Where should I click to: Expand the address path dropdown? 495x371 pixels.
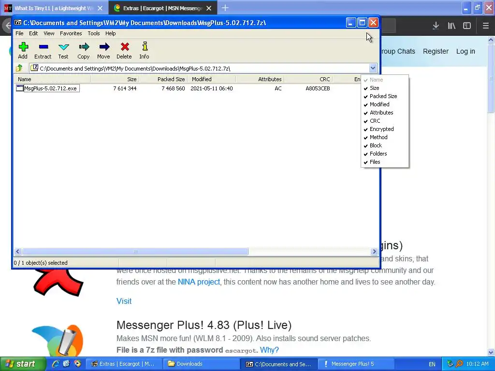coord(373,68)
